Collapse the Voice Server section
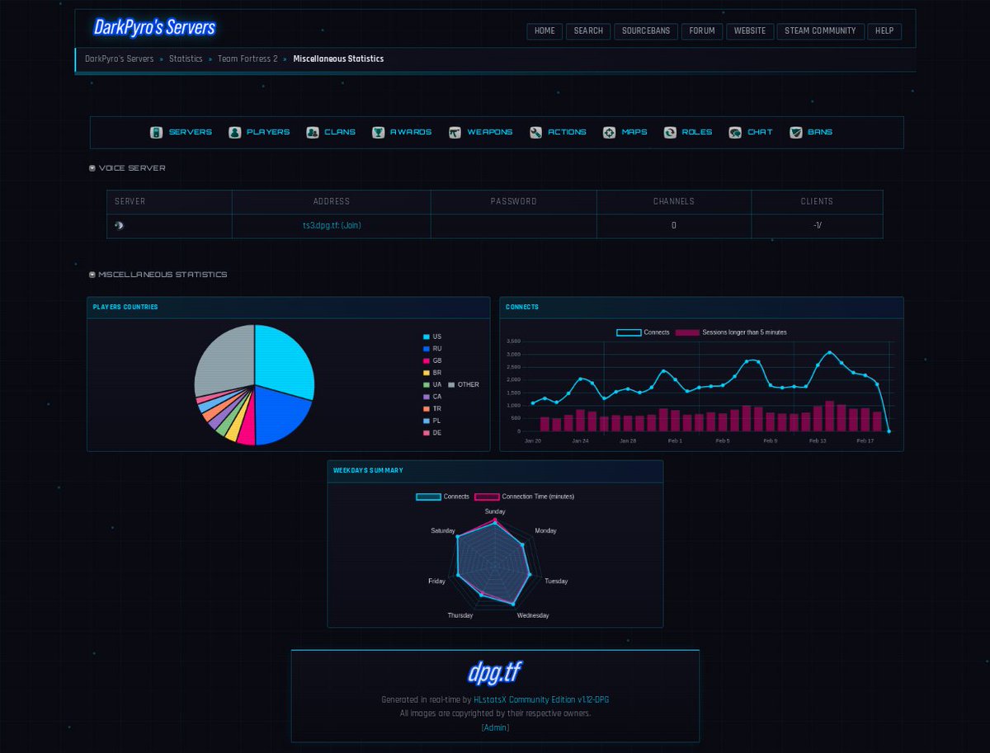The width and height of the screenshot is (990, 753). click(92, 168)
